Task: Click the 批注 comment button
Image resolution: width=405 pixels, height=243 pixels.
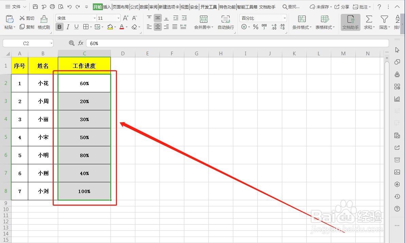Action: coord(361,7)
